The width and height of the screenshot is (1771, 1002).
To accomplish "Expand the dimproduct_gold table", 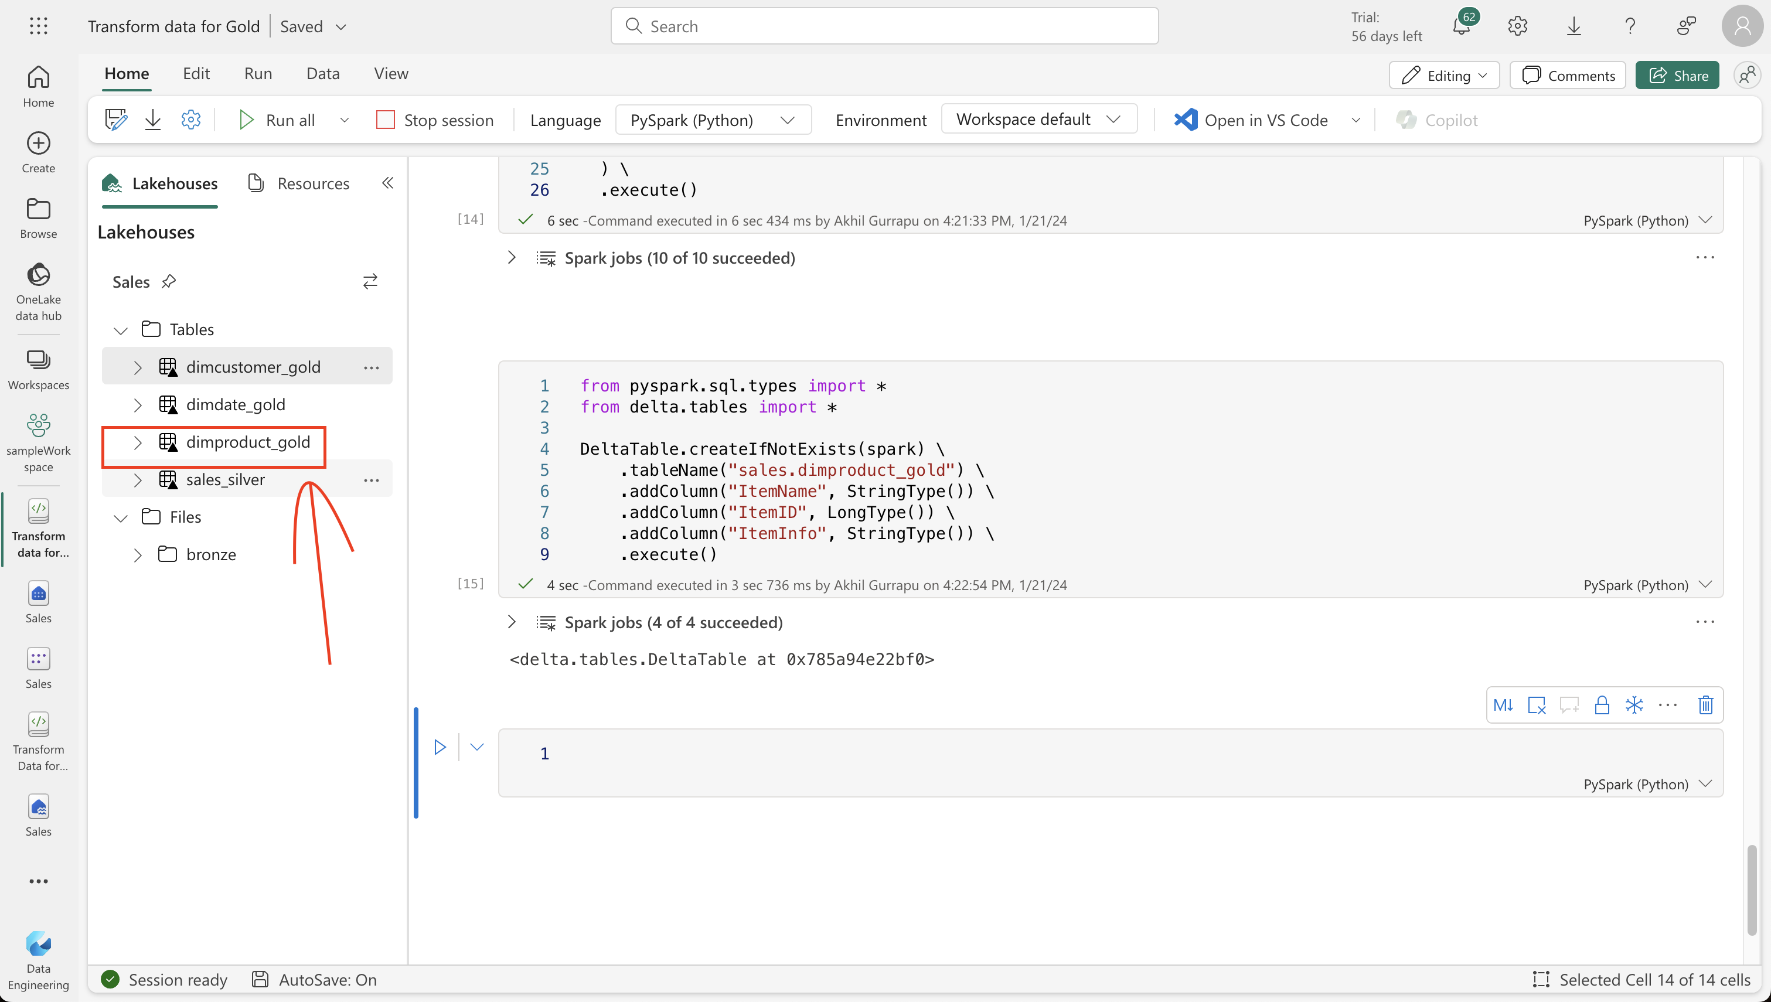I will coord(138,442).
